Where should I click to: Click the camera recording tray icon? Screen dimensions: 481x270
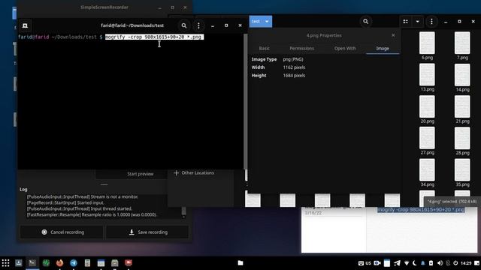[377, 263]
